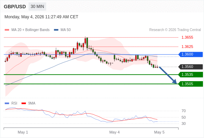Screen dimensions: 204x138
Task: Click the red 1.3625 resistance label
Action: point(187,47)
